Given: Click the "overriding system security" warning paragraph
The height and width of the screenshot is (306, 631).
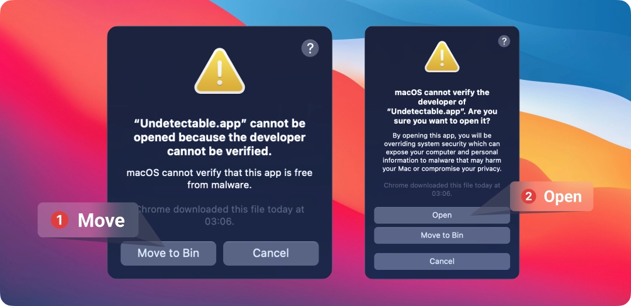Looking at the screenshot, I should [x=442, y=152].
